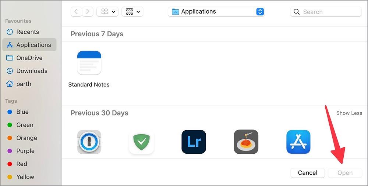This screenshot has width=368, height=186.
Task: Open OneDrive in the sidebar
Action: coord(29,58)
